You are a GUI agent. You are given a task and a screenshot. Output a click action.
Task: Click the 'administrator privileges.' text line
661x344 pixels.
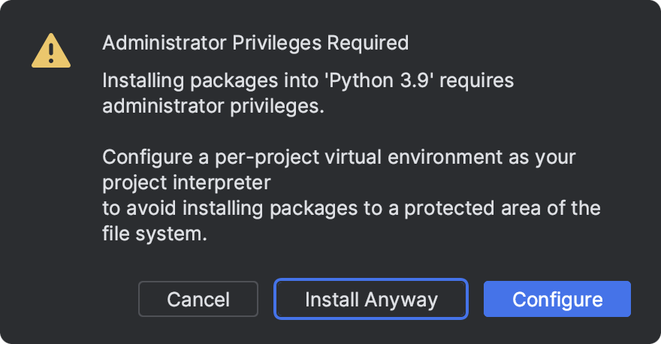tap(213, 106)
